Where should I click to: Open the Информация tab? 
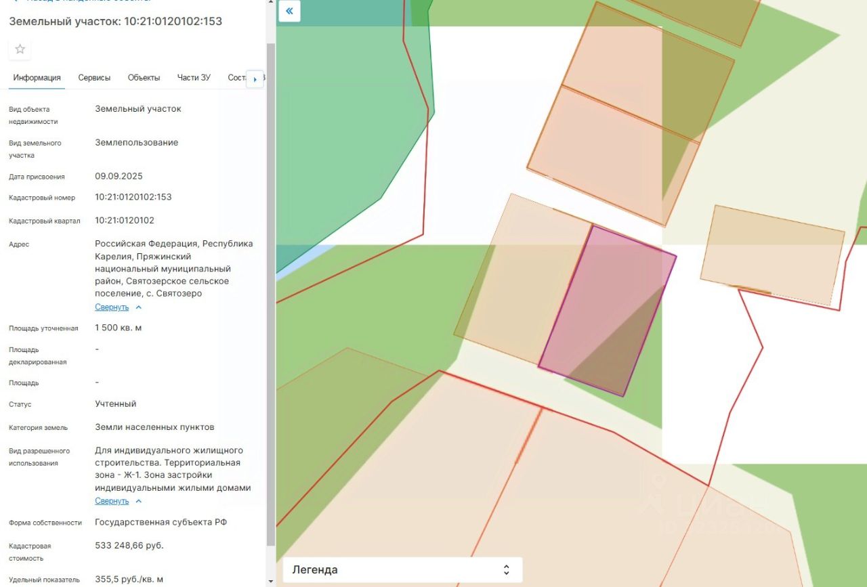[x=37, y=78]
